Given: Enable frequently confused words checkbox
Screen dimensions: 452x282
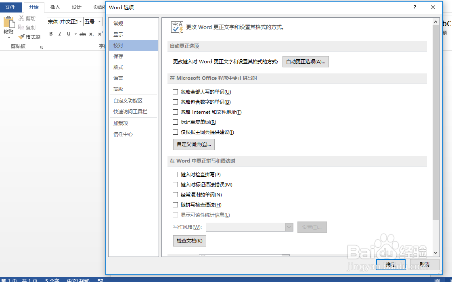Looking at the screenshot, I should click(x=175, y=195).
